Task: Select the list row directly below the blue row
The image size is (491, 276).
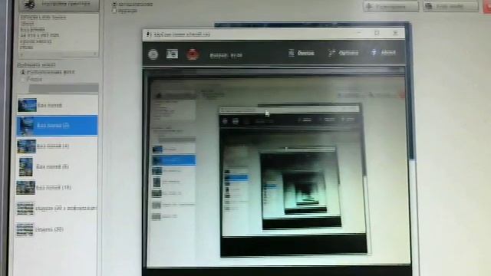Action: 58,146
